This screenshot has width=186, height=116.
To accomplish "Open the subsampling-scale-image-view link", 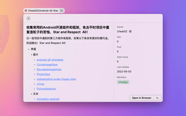I will point(56,79).
